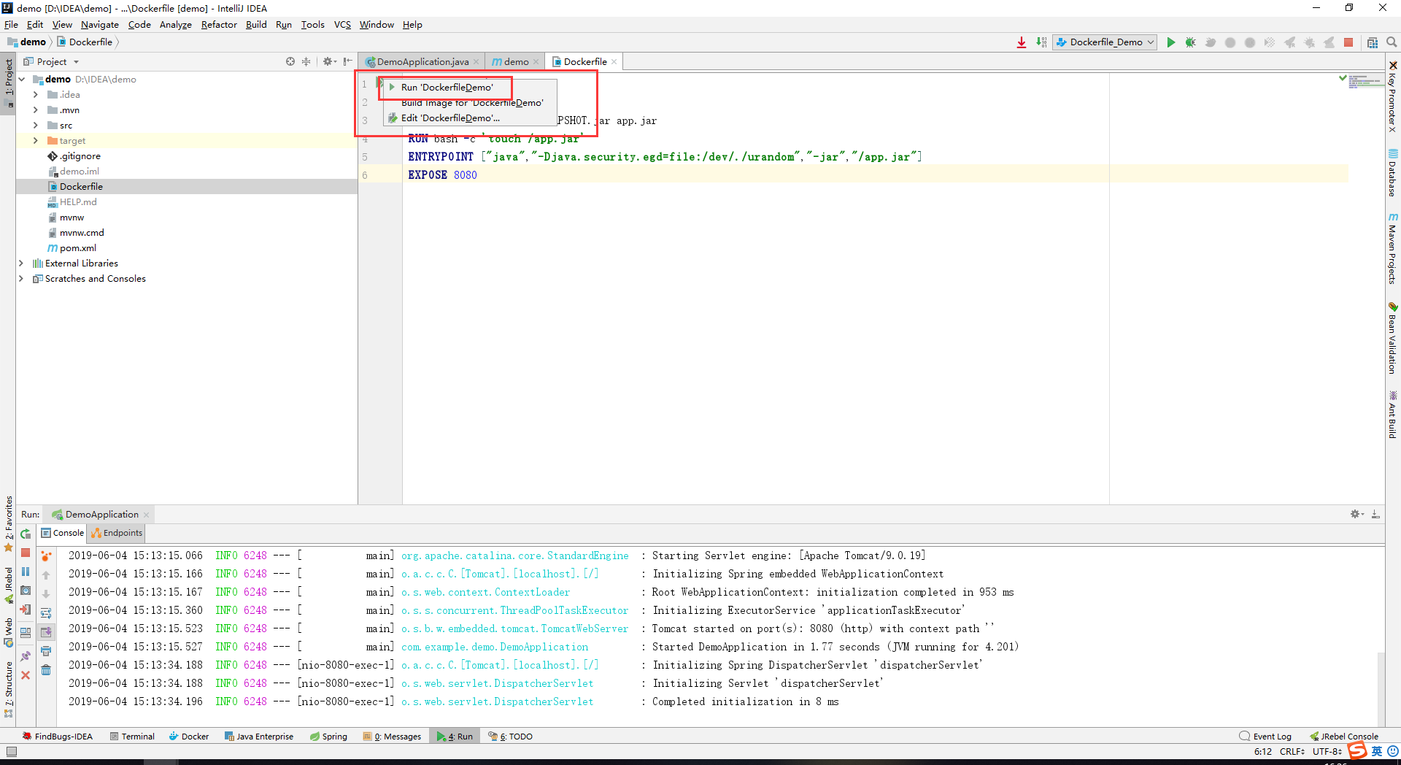Toggle soft-wrap in console
Viewport: 1401px width, 765px height.
46,613
